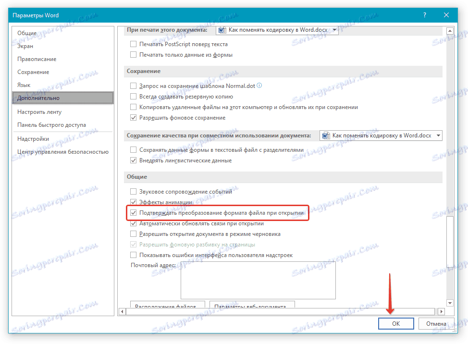Toggle Подтверждать преобразование формата файла при открытии
Screen dimensions: 468x344
[134, 213]
